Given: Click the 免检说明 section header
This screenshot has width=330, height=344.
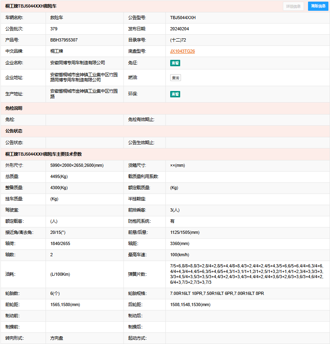Looking at the screenshot, I should tap(14, 108).
